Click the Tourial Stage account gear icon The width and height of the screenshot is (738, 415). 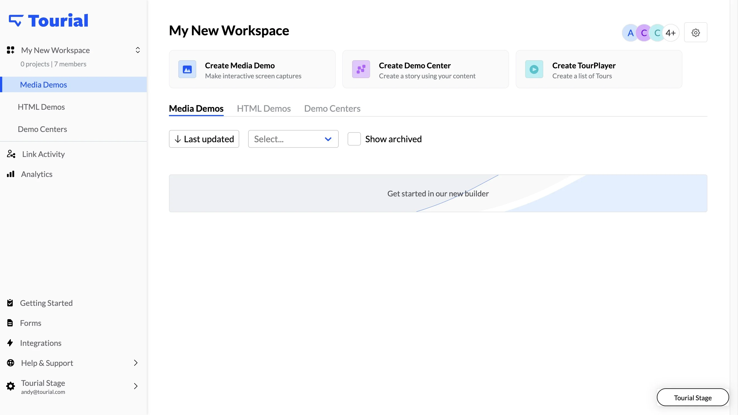[x=11, y=386]
